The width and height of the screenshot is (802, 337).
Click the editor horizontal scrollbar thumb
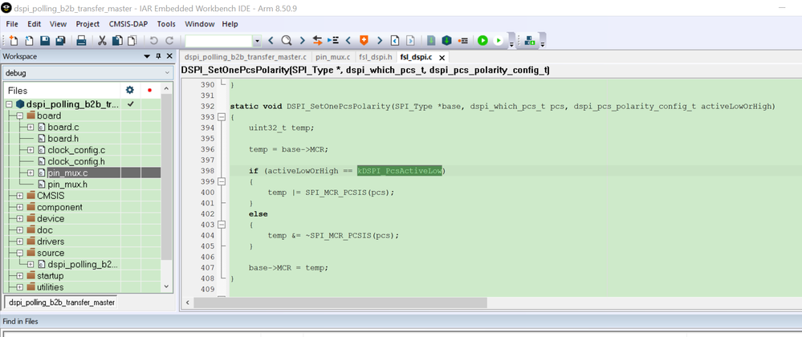pyautogui.click(x=340, y=302)
